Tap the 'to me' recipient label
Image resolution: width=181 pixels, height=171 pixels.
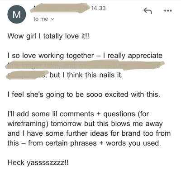tap(41, 19)
